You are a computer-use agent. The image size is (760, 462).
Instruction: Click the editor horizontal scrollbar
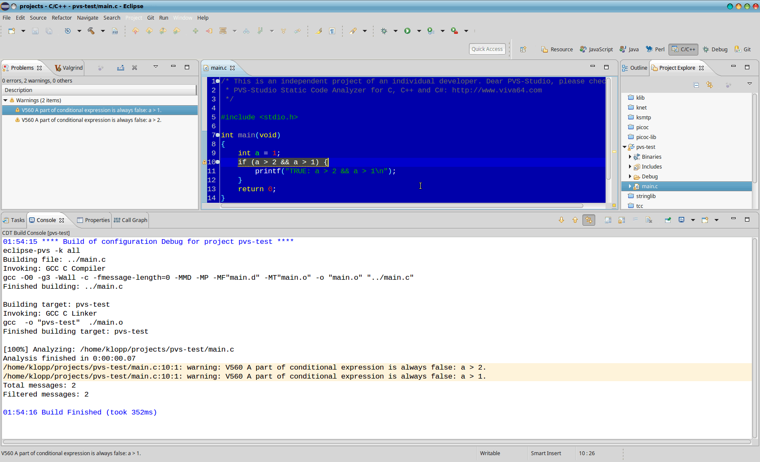click(x=402, y=206)
